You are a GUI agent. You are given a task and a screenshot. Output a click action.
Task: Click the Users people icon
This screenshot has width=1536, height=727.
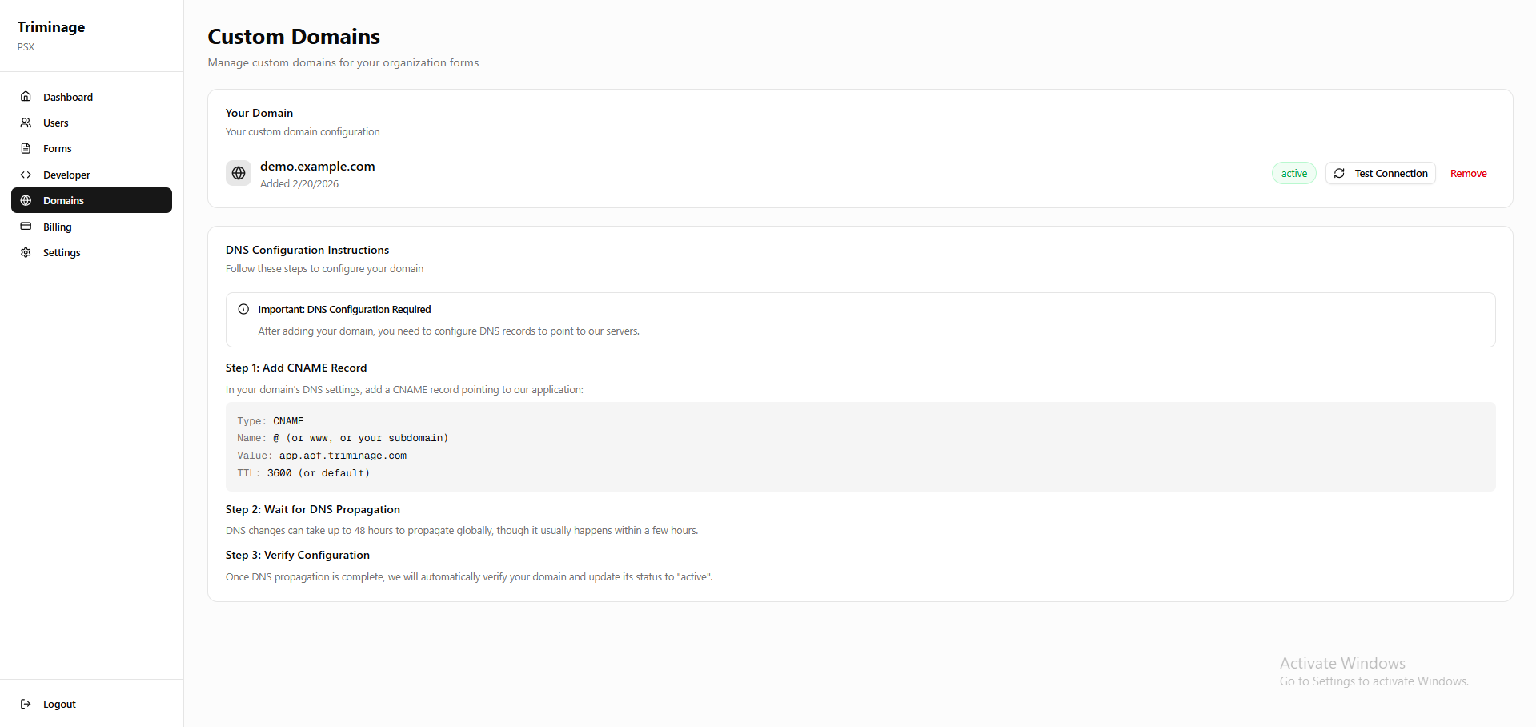coord(26,123)
